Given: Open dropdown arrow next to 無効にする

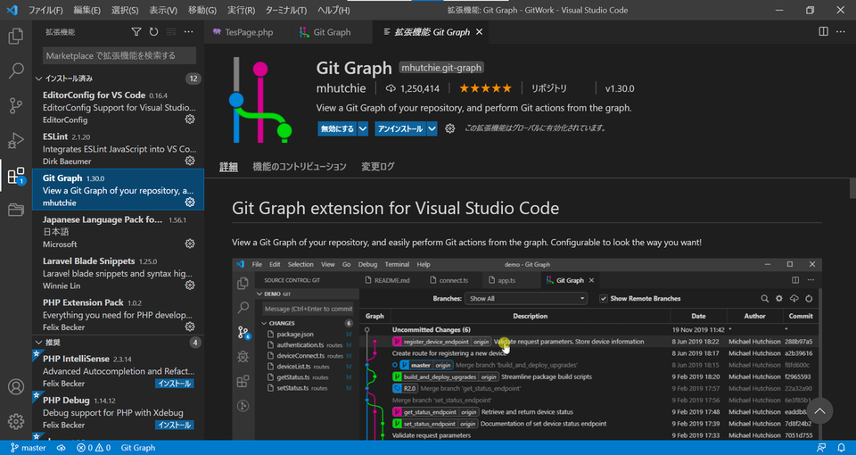Looking at the screenshot, I should [363, 128].
